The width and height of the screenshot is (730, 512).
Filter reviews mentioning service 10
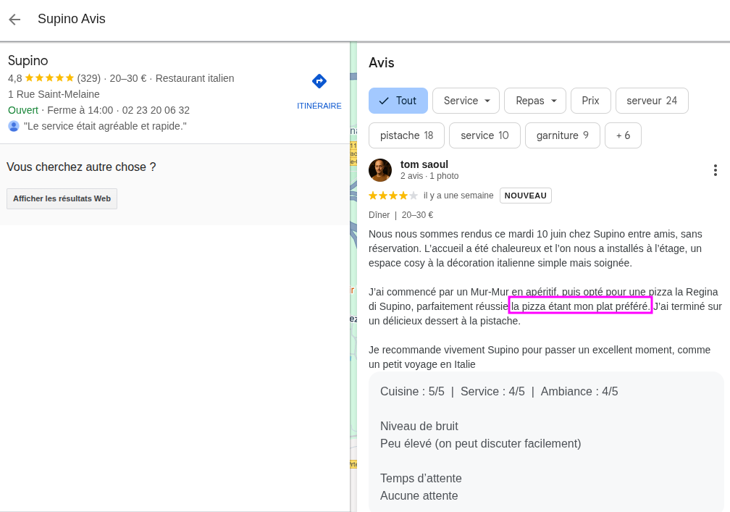pos(484,135)
